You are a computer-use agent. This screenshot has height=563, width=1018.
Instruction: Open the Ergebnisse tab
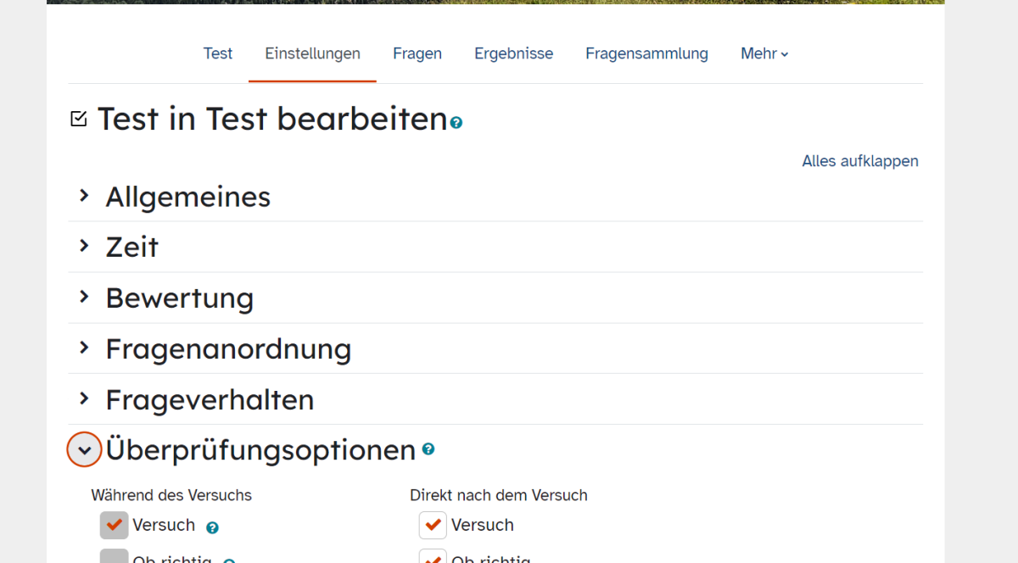point(513,53)
